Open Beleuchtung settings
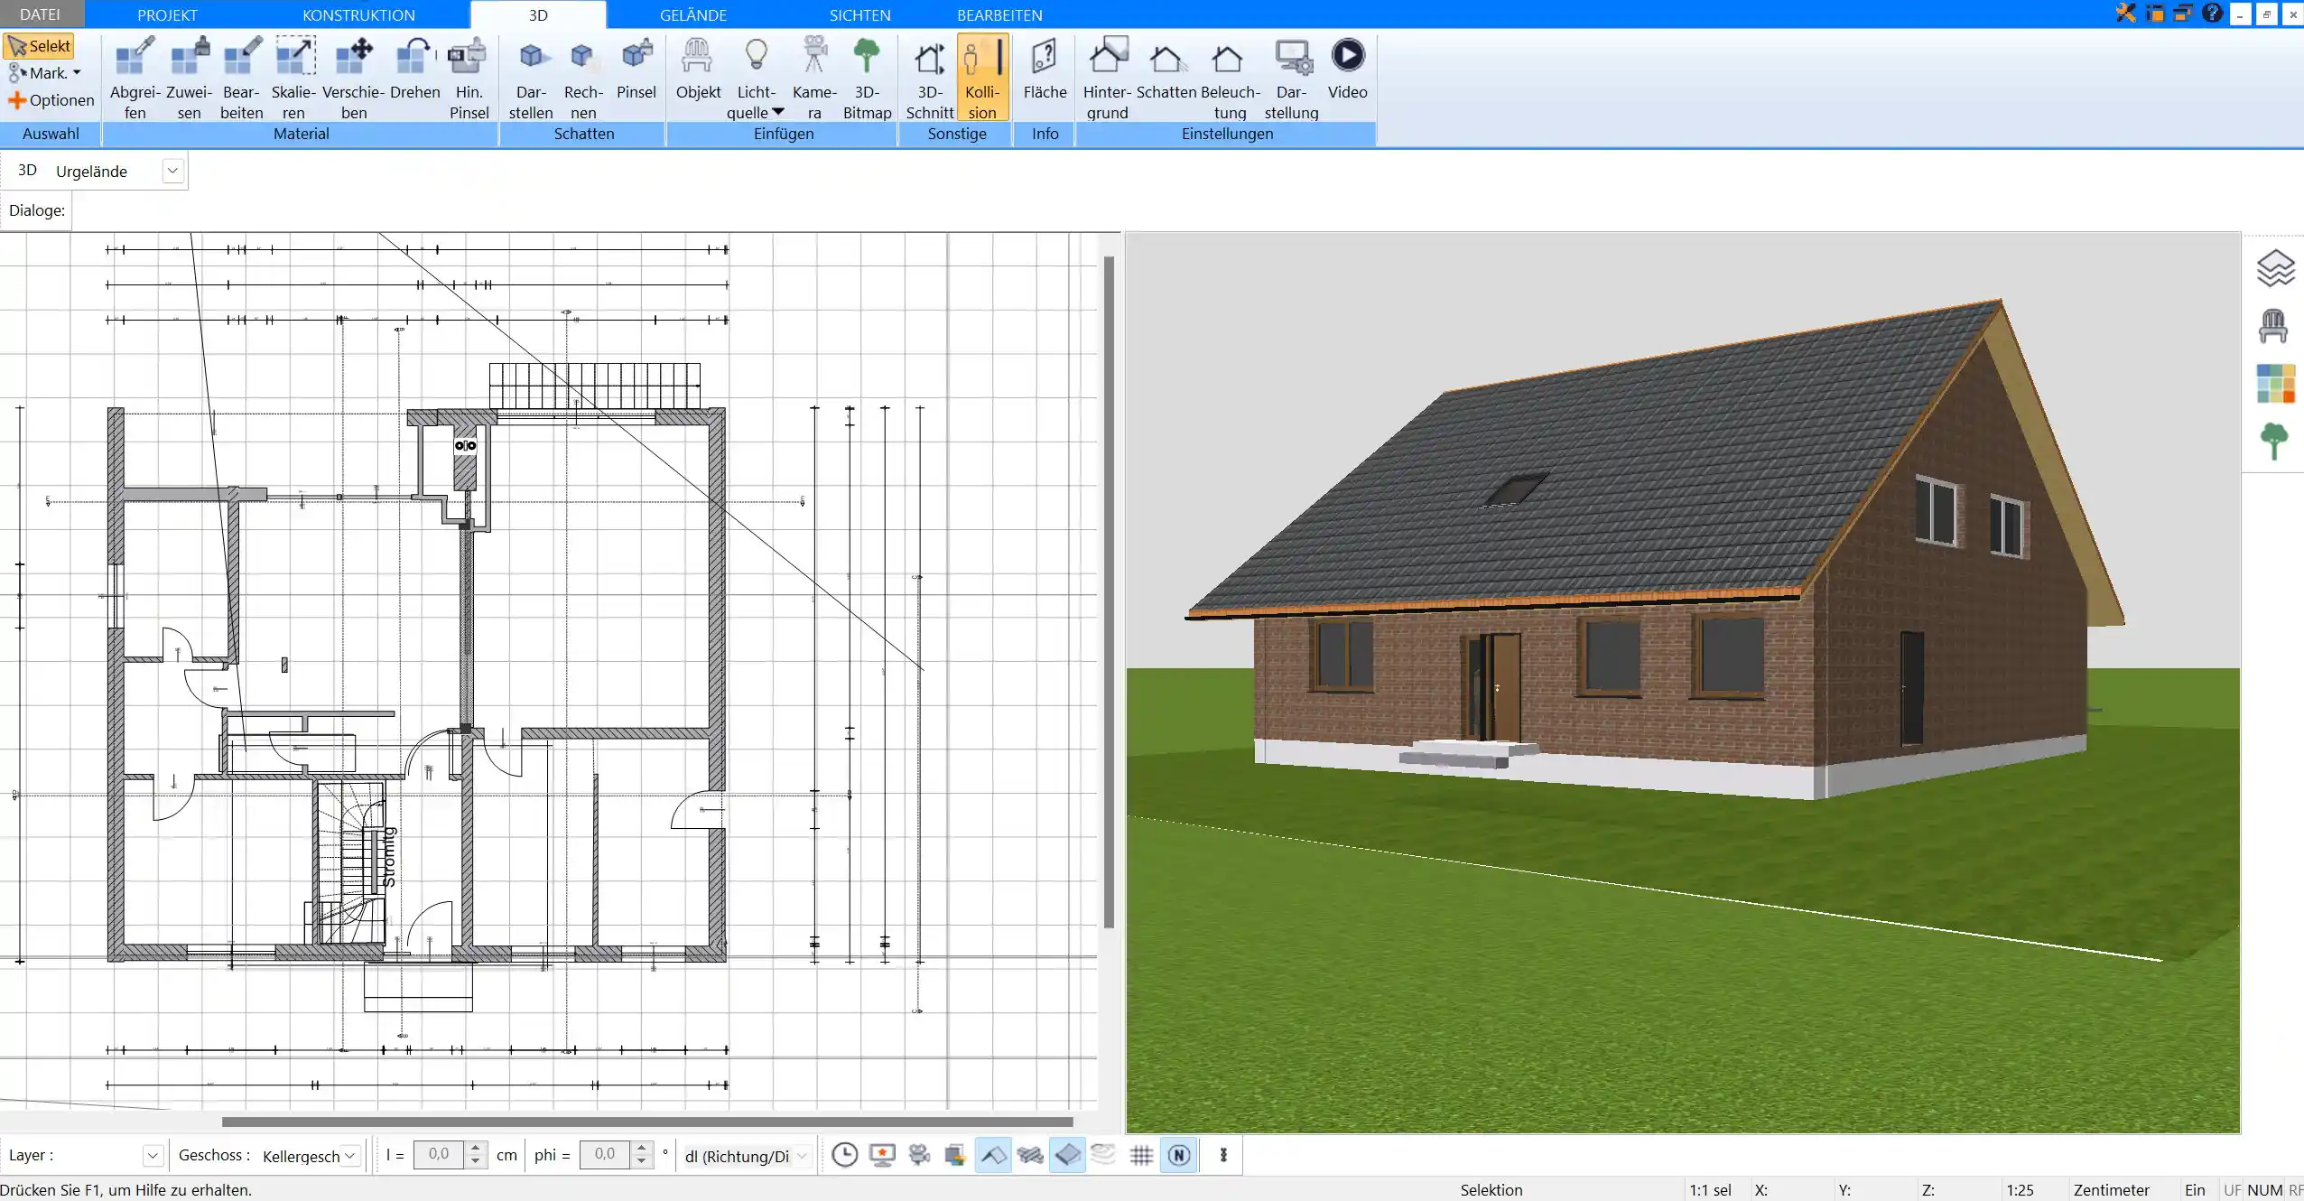Viewport: 2304px width, 1201px height. click(1230, 78)
